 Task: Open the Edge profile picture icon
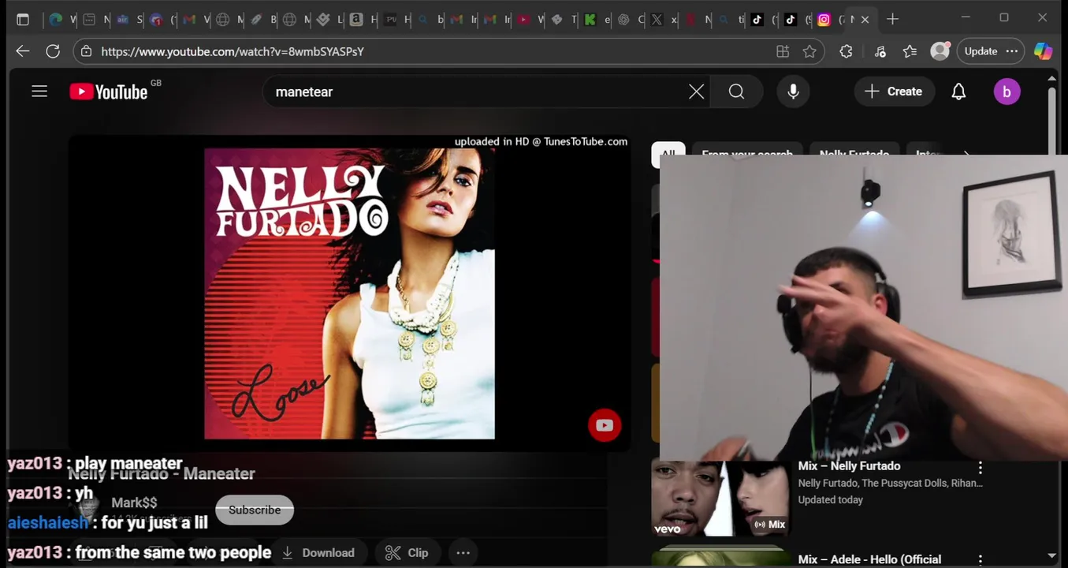(x=940, y=51)
